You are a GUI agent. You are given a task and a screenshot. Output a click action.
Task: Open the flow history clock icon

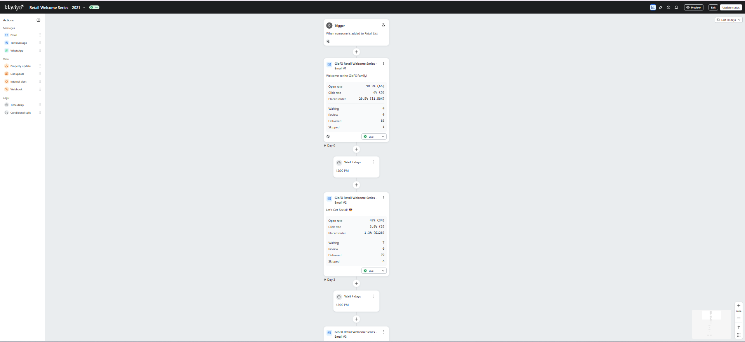[x=669, y=7]
